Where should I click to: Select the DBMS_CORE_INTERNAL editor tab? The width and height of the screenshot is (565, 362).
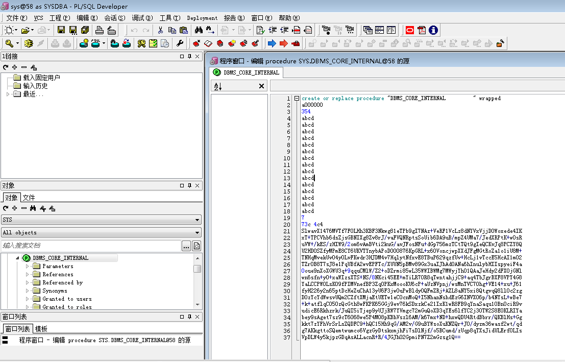tap(247, 73)
